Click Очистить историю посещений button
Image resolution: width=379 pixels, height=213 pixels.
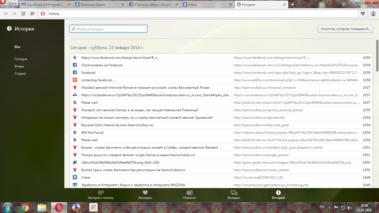(x=345, y=29)
